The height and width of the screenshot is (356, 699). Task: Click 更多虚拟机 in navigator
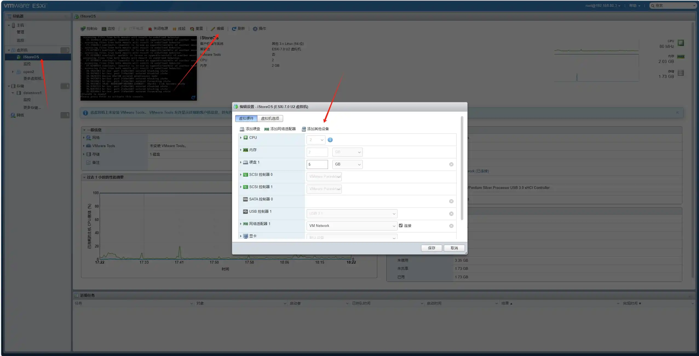click(x=33, y=78)
